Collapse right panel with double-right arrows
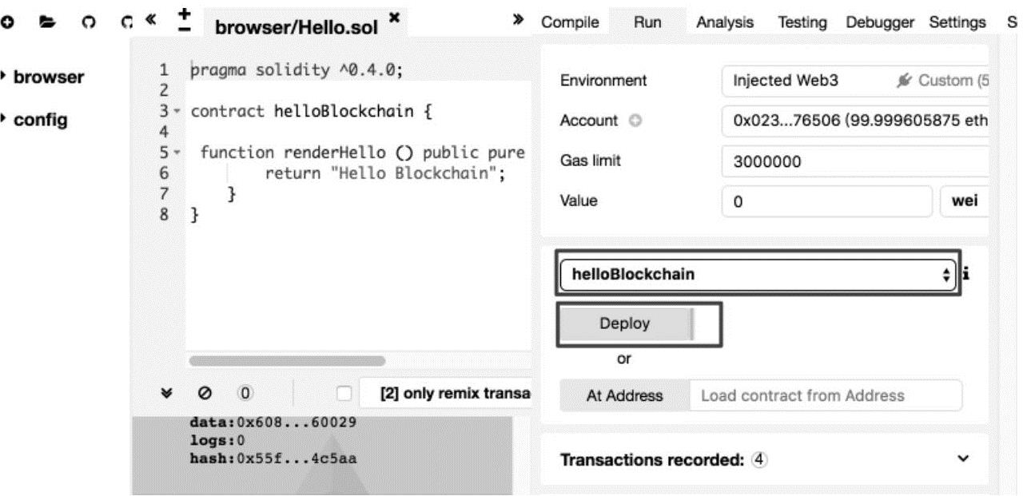The width and height of the screenshot is (1023, 496). click(x=518, y=20)
